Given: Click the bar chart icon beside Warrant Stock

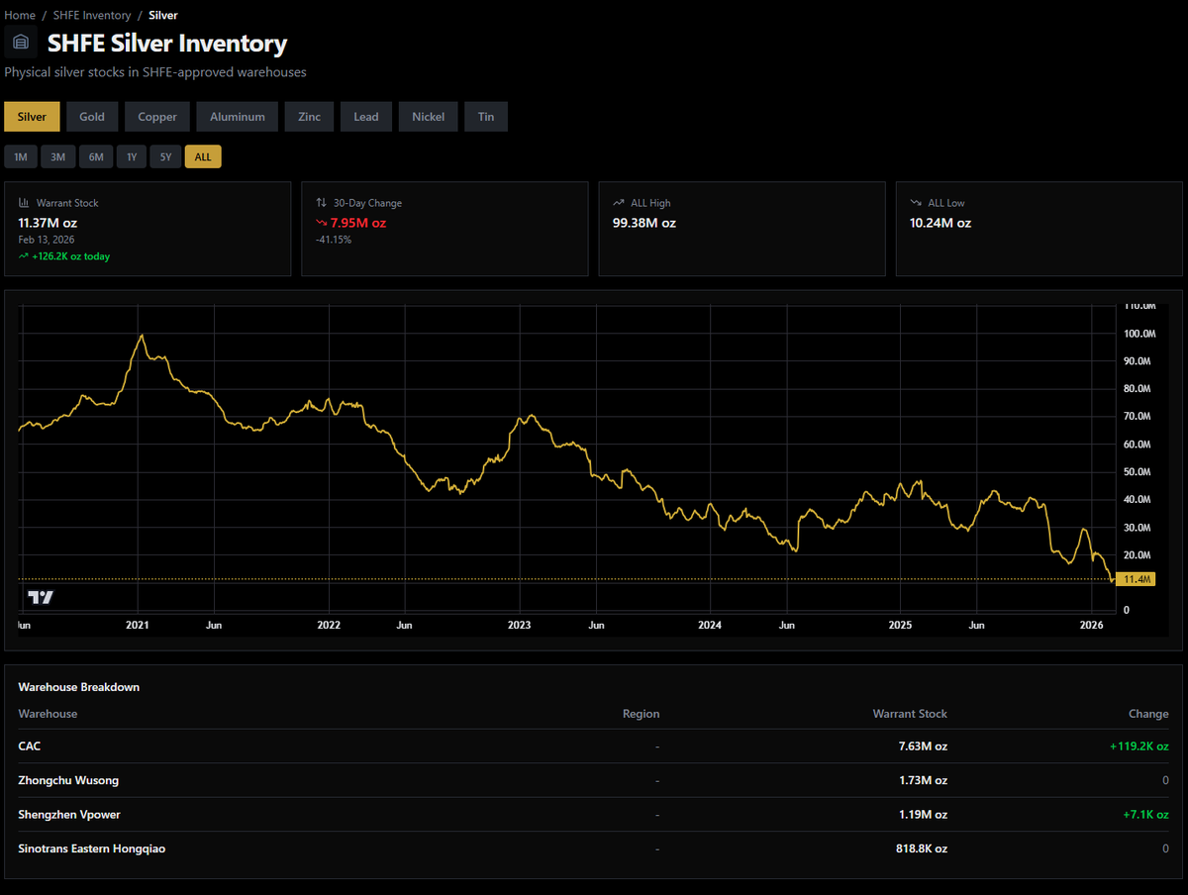Looking at the screenshot, I should [x=24, y=202].
